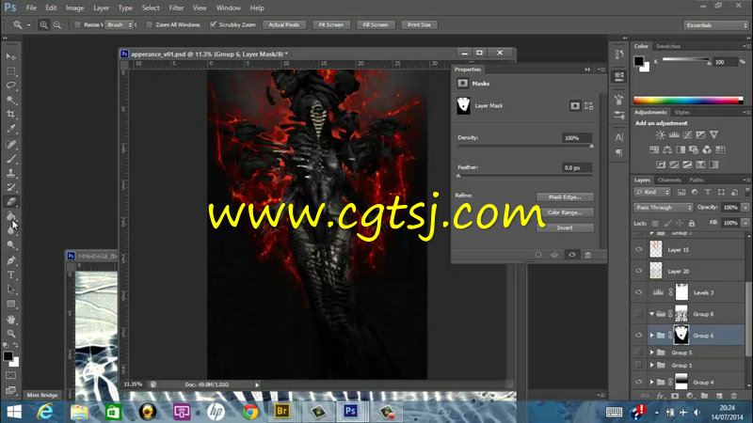Select the Brush tool
Viewport: 753px width, 423px height.
coord(10,158)
